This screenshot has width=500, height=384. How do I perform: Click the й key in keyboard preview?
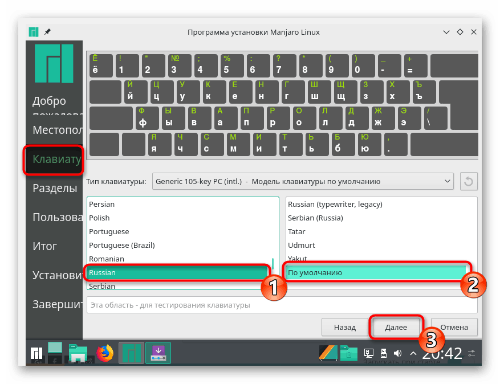click(x=136, y=92)
